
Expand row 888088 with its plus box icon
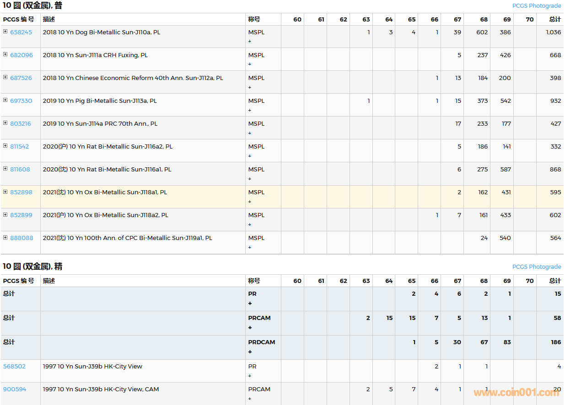point(5,237)
